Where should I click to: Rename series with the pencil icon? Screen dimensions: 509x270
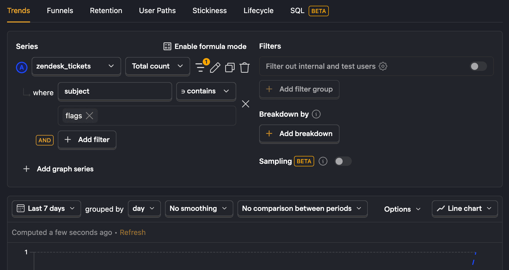[215, 67]
